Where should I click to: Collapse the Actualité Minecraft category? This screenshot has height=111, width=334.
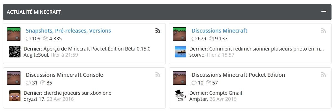click(x=323, y=12)
